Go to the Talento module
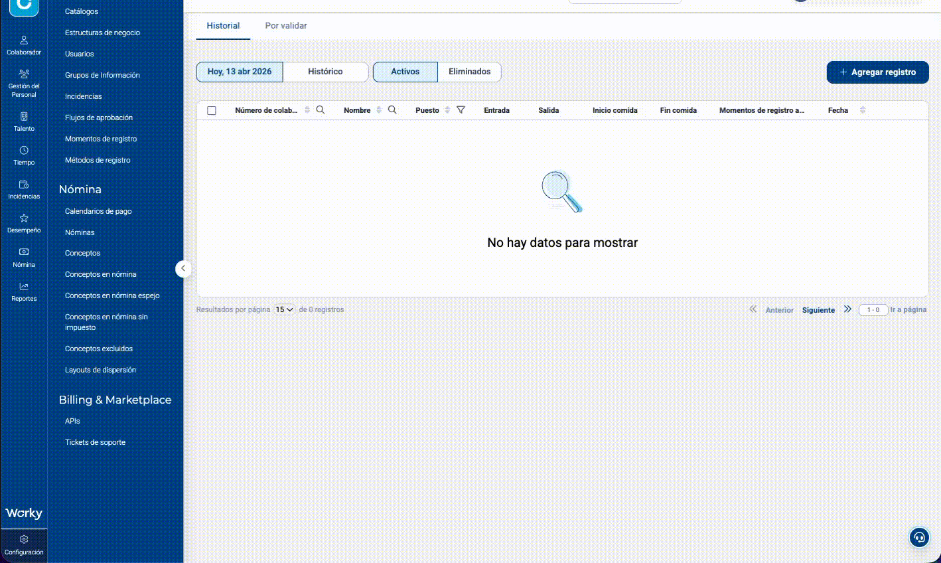Image resolution: width=941 pixels, height=563 pixels. [24, 121]
